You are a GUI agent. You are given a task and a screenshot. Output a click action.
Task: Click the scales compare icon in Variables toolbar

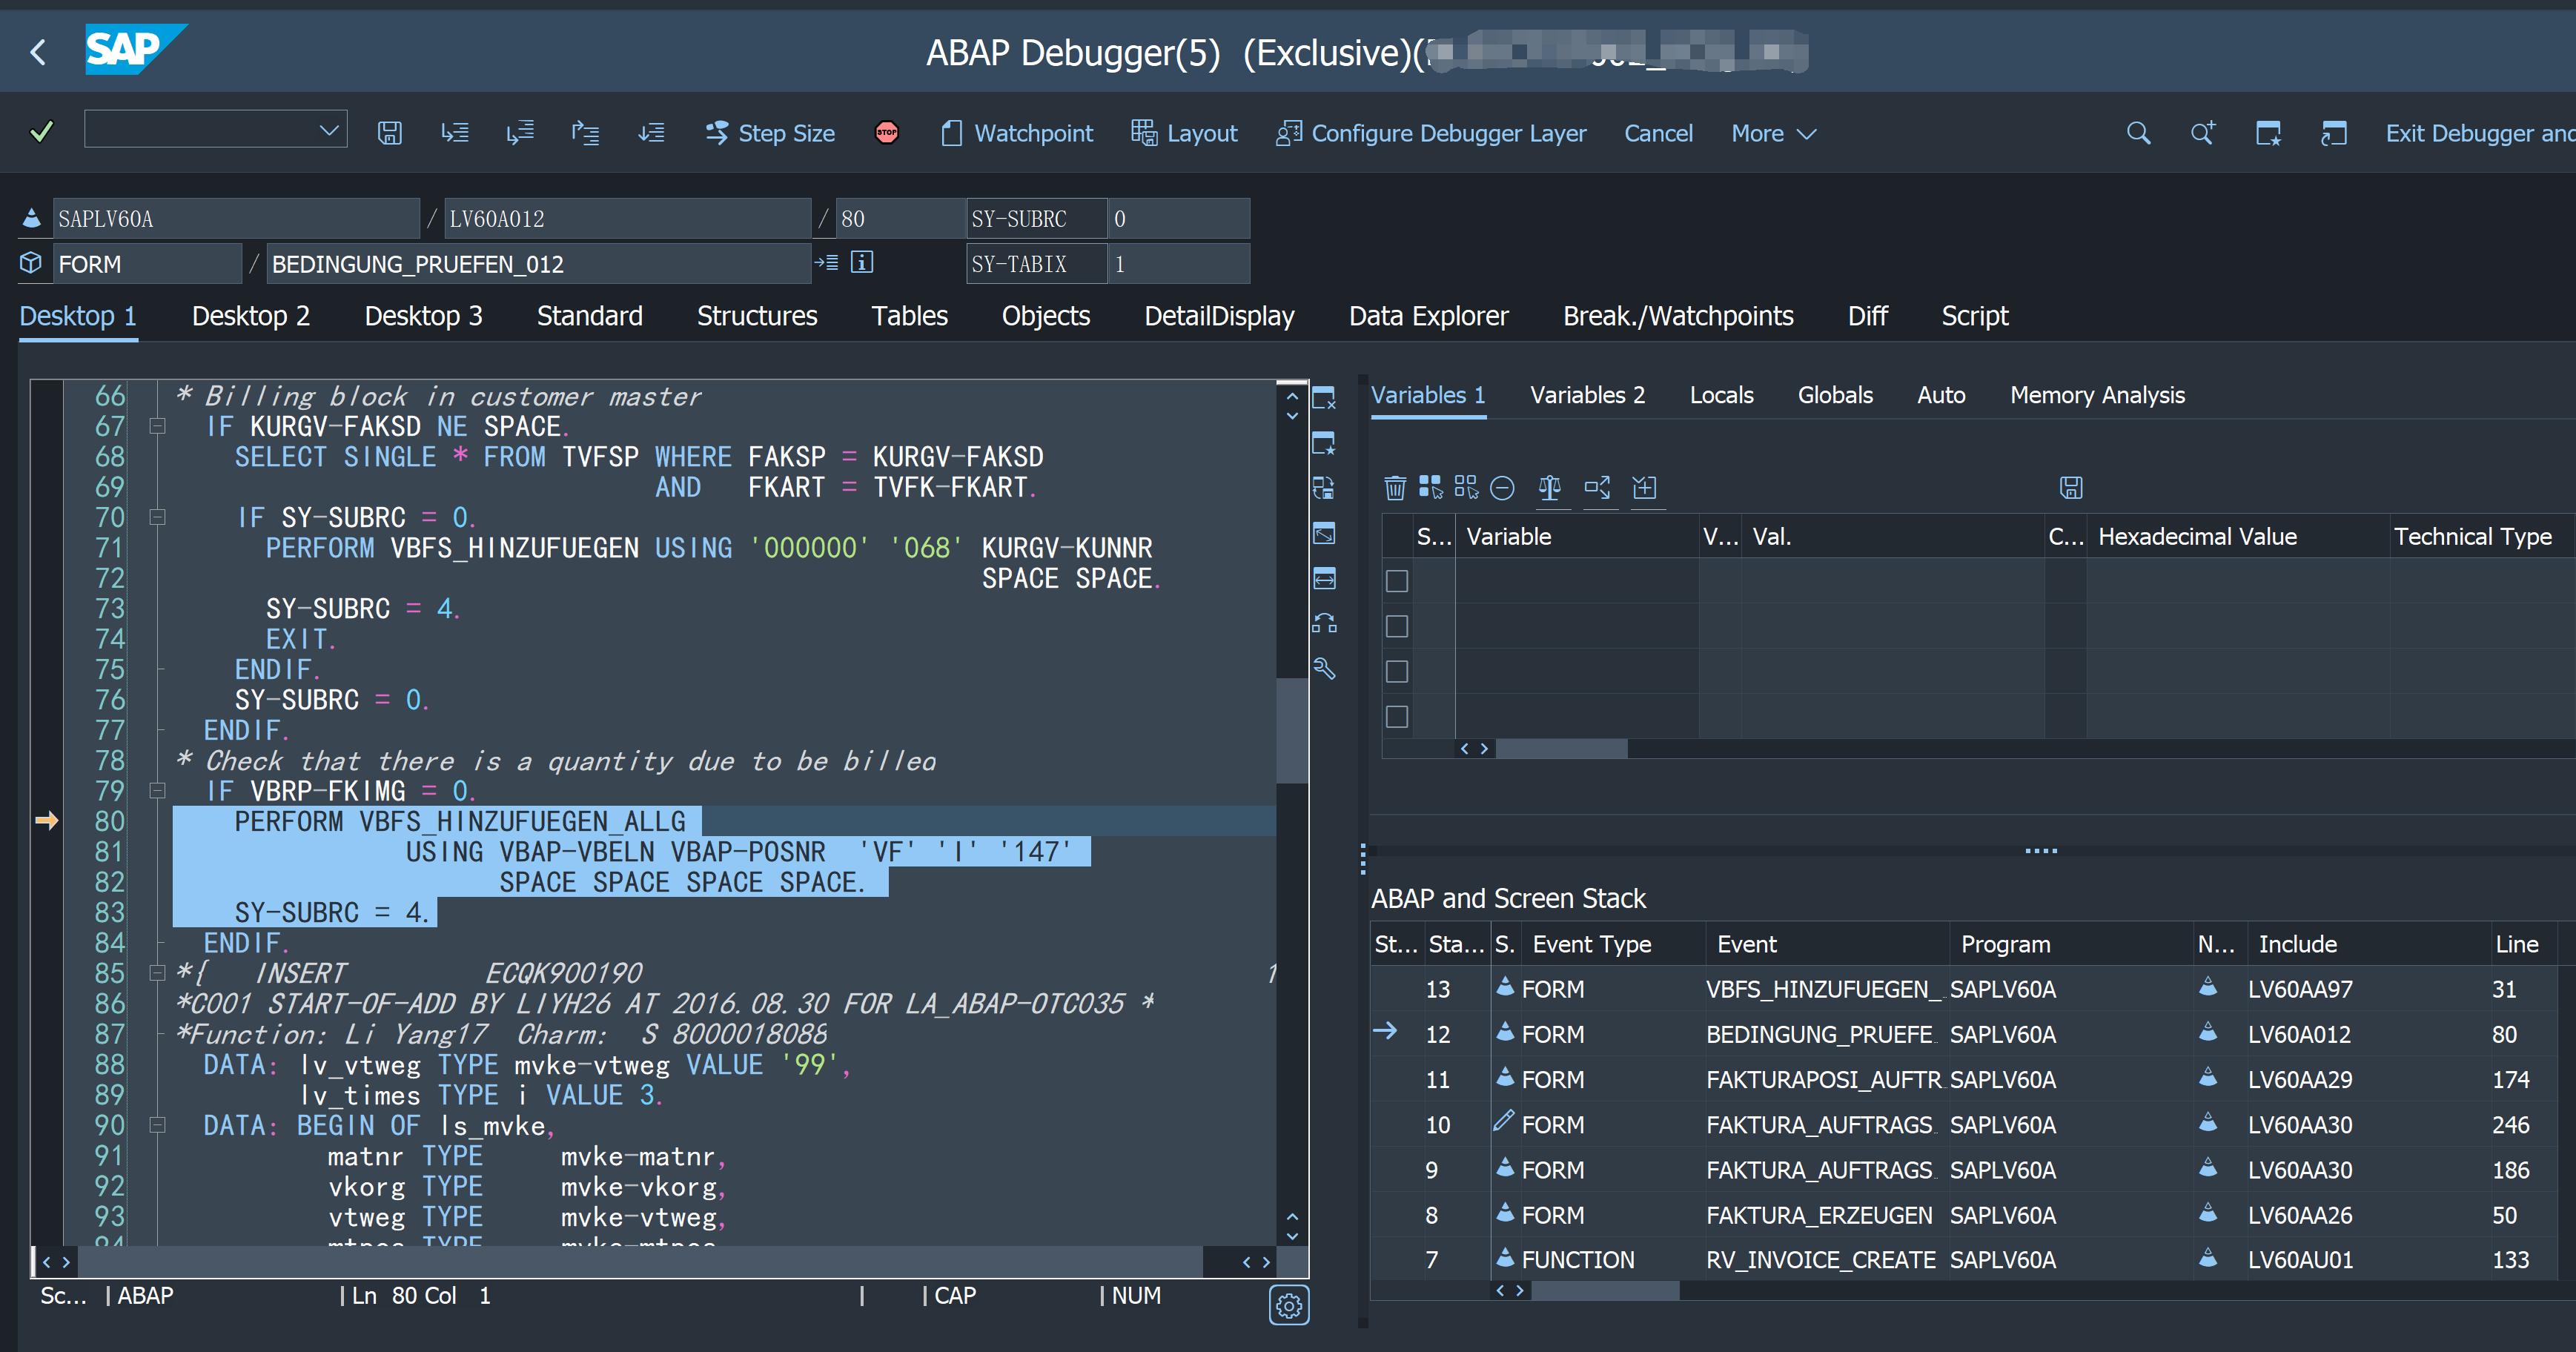click(1549, 488)
